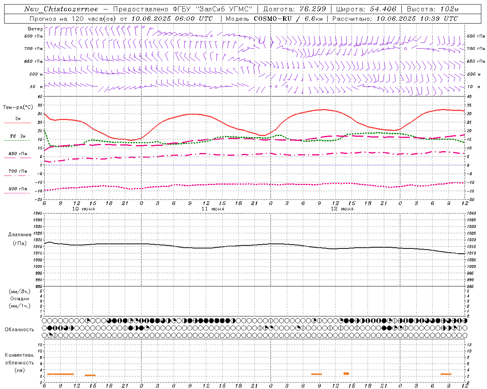
Task: Click the (км) convective cloud unit label
Action: coord(19,370)
